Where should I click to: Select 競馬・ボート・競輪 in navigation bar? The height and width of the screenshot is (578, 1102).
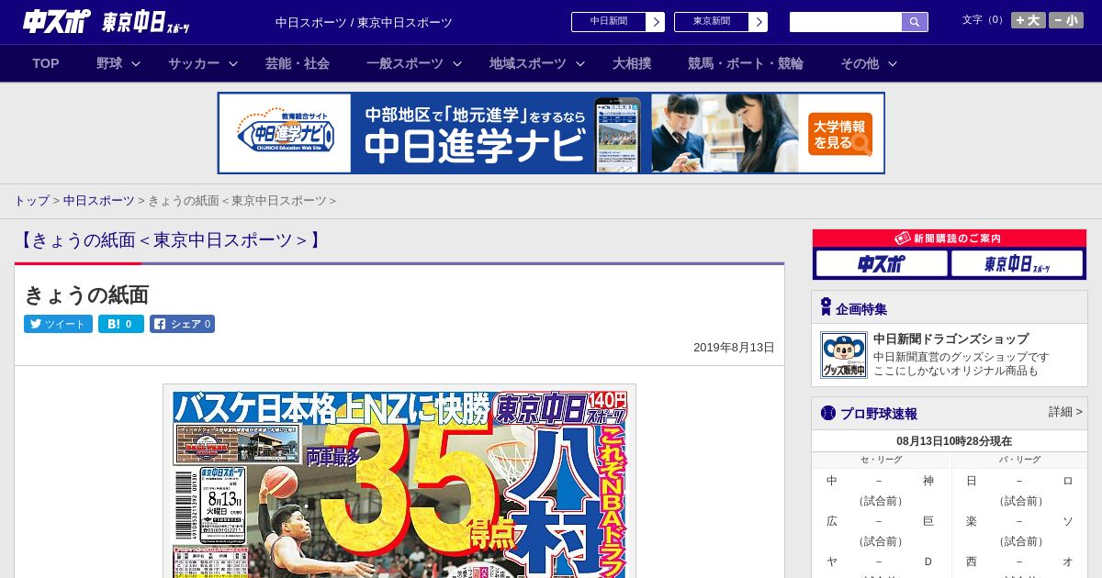(746, 63)
